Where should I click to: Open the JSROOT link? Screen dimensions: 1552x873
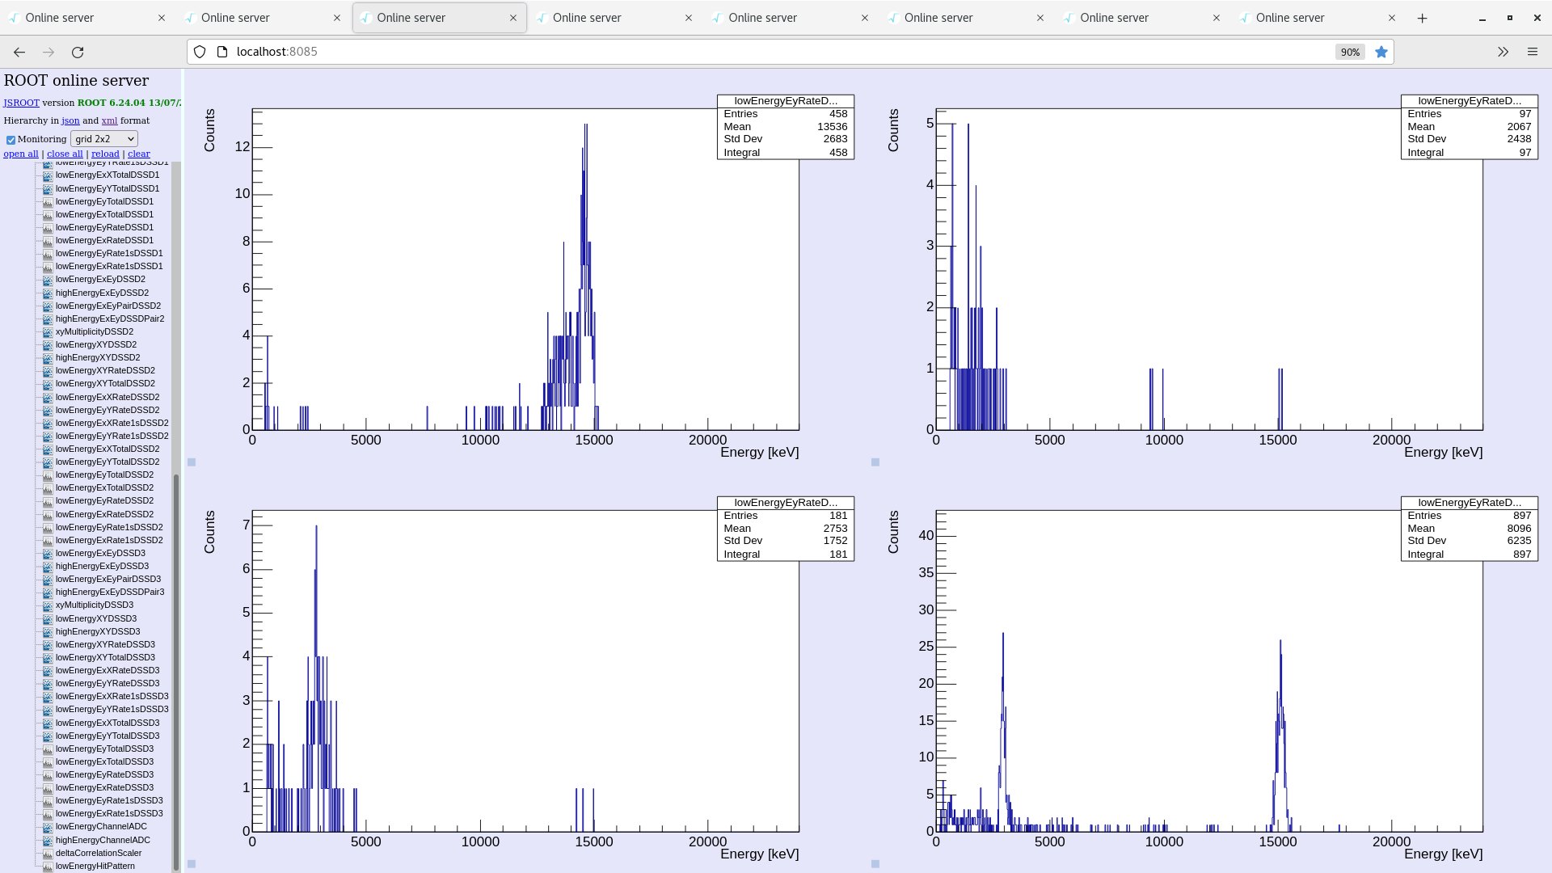pyautogui.click(x=21, y=103)
